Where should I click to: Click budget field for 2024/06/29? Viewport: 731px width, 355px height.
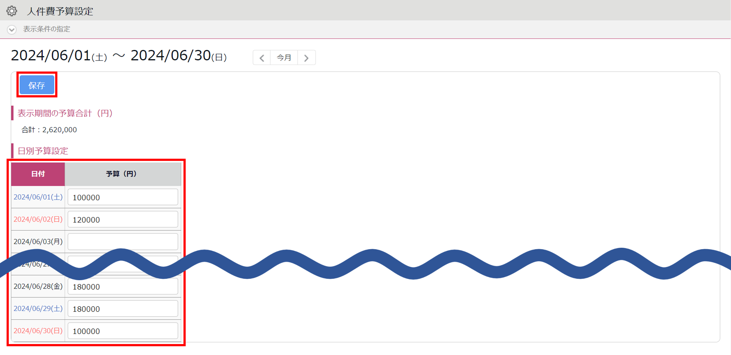click(x=123, y=309)
